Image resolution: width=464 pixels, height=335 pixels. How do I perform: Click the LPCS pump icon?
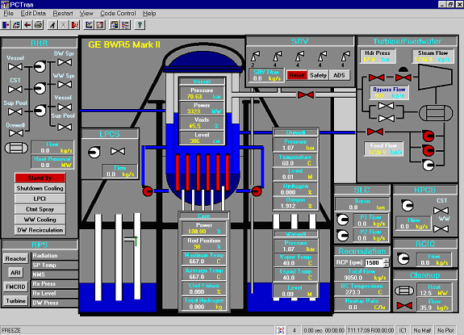[94, 152]
